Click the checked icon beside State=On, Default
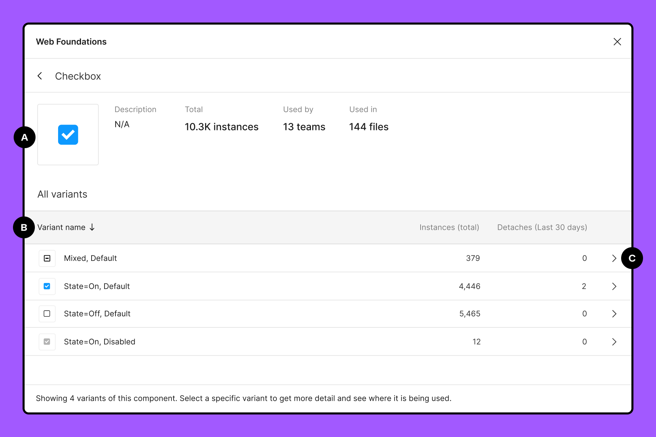 click(x=47, y=286)
